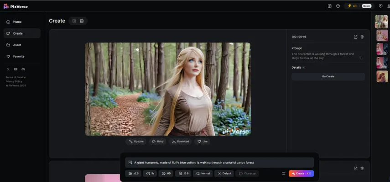Screen dimensions: 390x182
Task: Switch to grid view layout toggle
Action: tap(74, 21)
